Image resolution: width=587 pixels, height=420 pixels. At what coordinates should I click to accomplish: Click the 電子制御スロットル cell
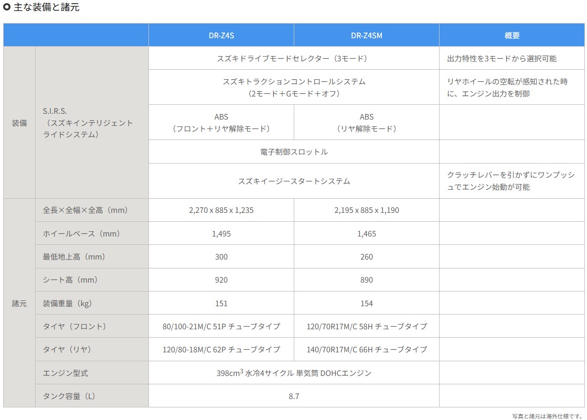pyautogui.click(x=294, y=152)
